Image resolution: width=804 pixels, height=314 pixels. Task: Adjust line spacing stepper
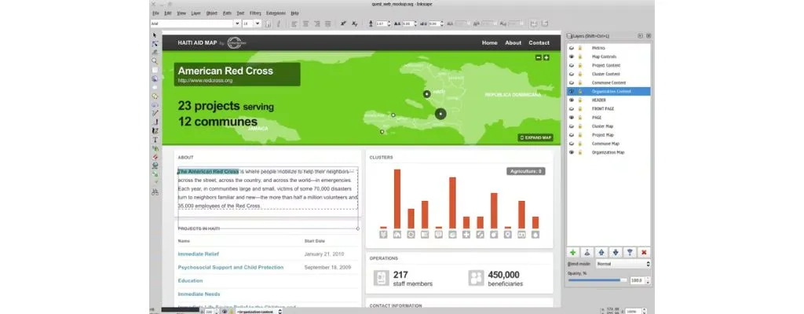[x=389, y=24]
